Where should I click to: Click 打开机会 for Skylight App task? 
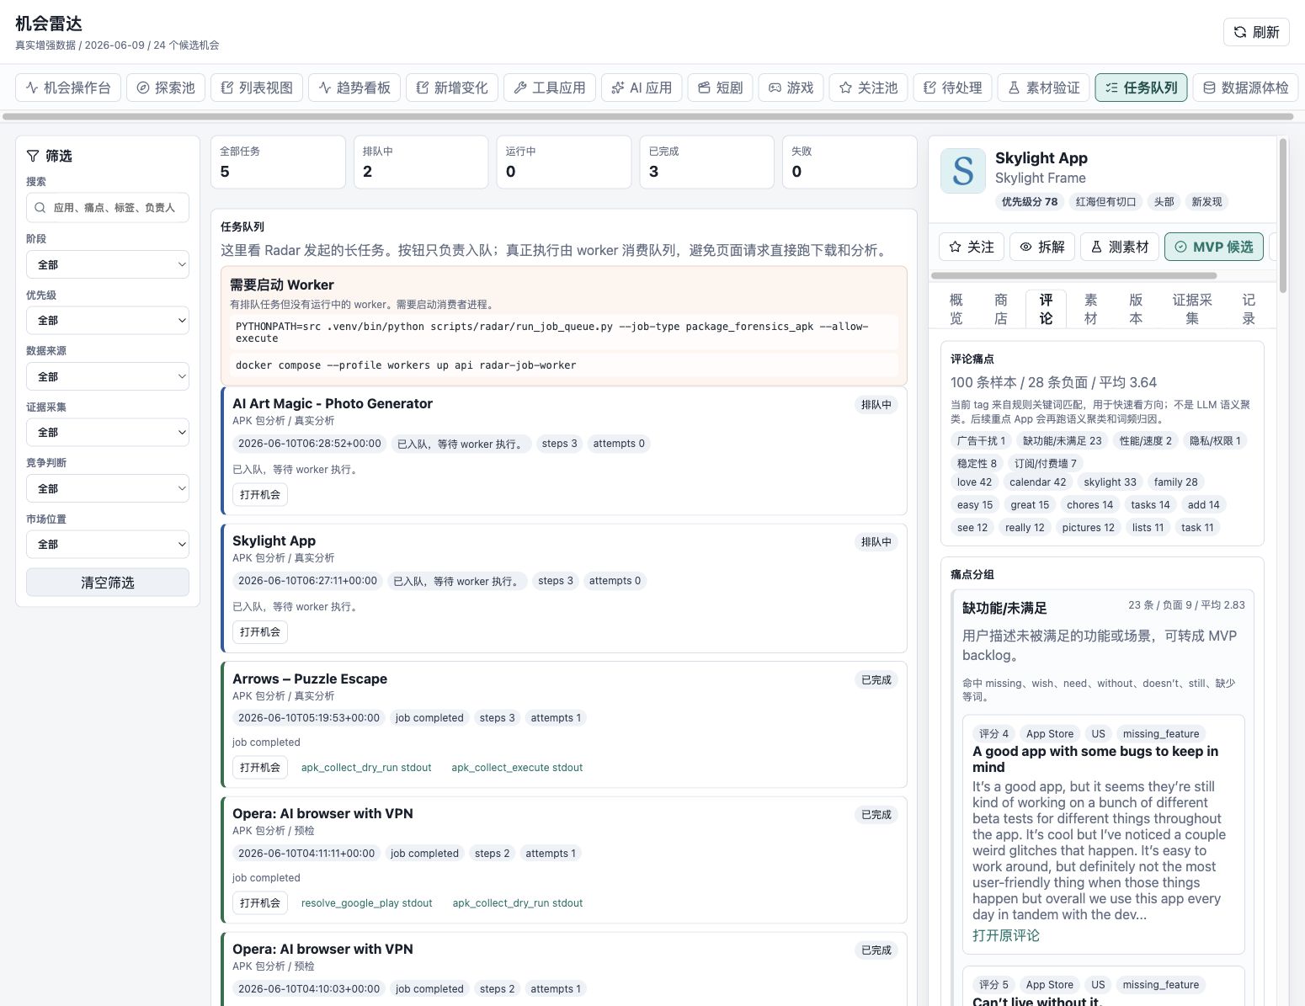coord(260,631)
